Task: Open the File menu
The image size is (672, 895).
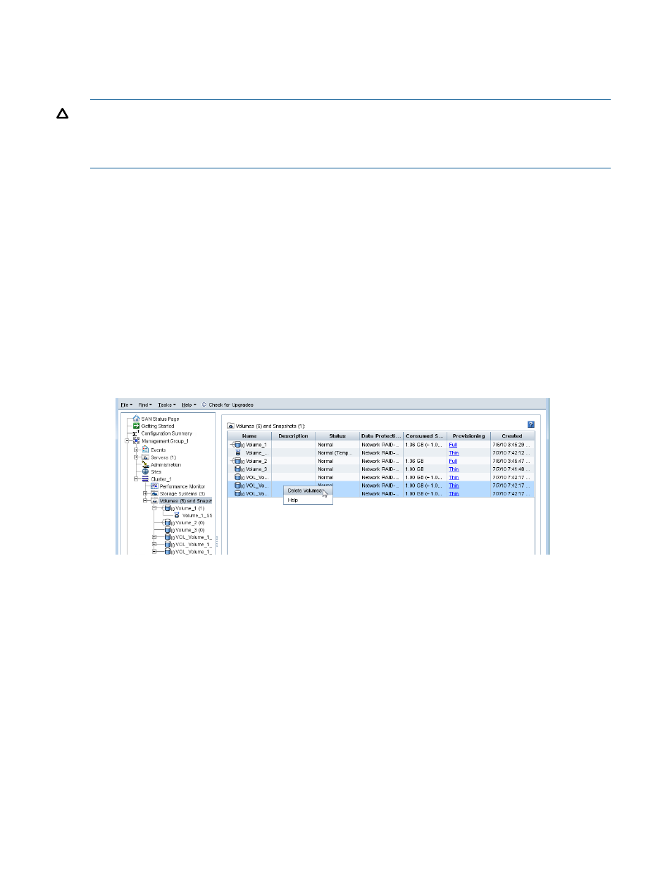Action: point(126,405)
